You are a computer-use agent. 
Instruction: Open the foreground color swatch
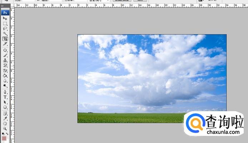(x=4, y=139)
